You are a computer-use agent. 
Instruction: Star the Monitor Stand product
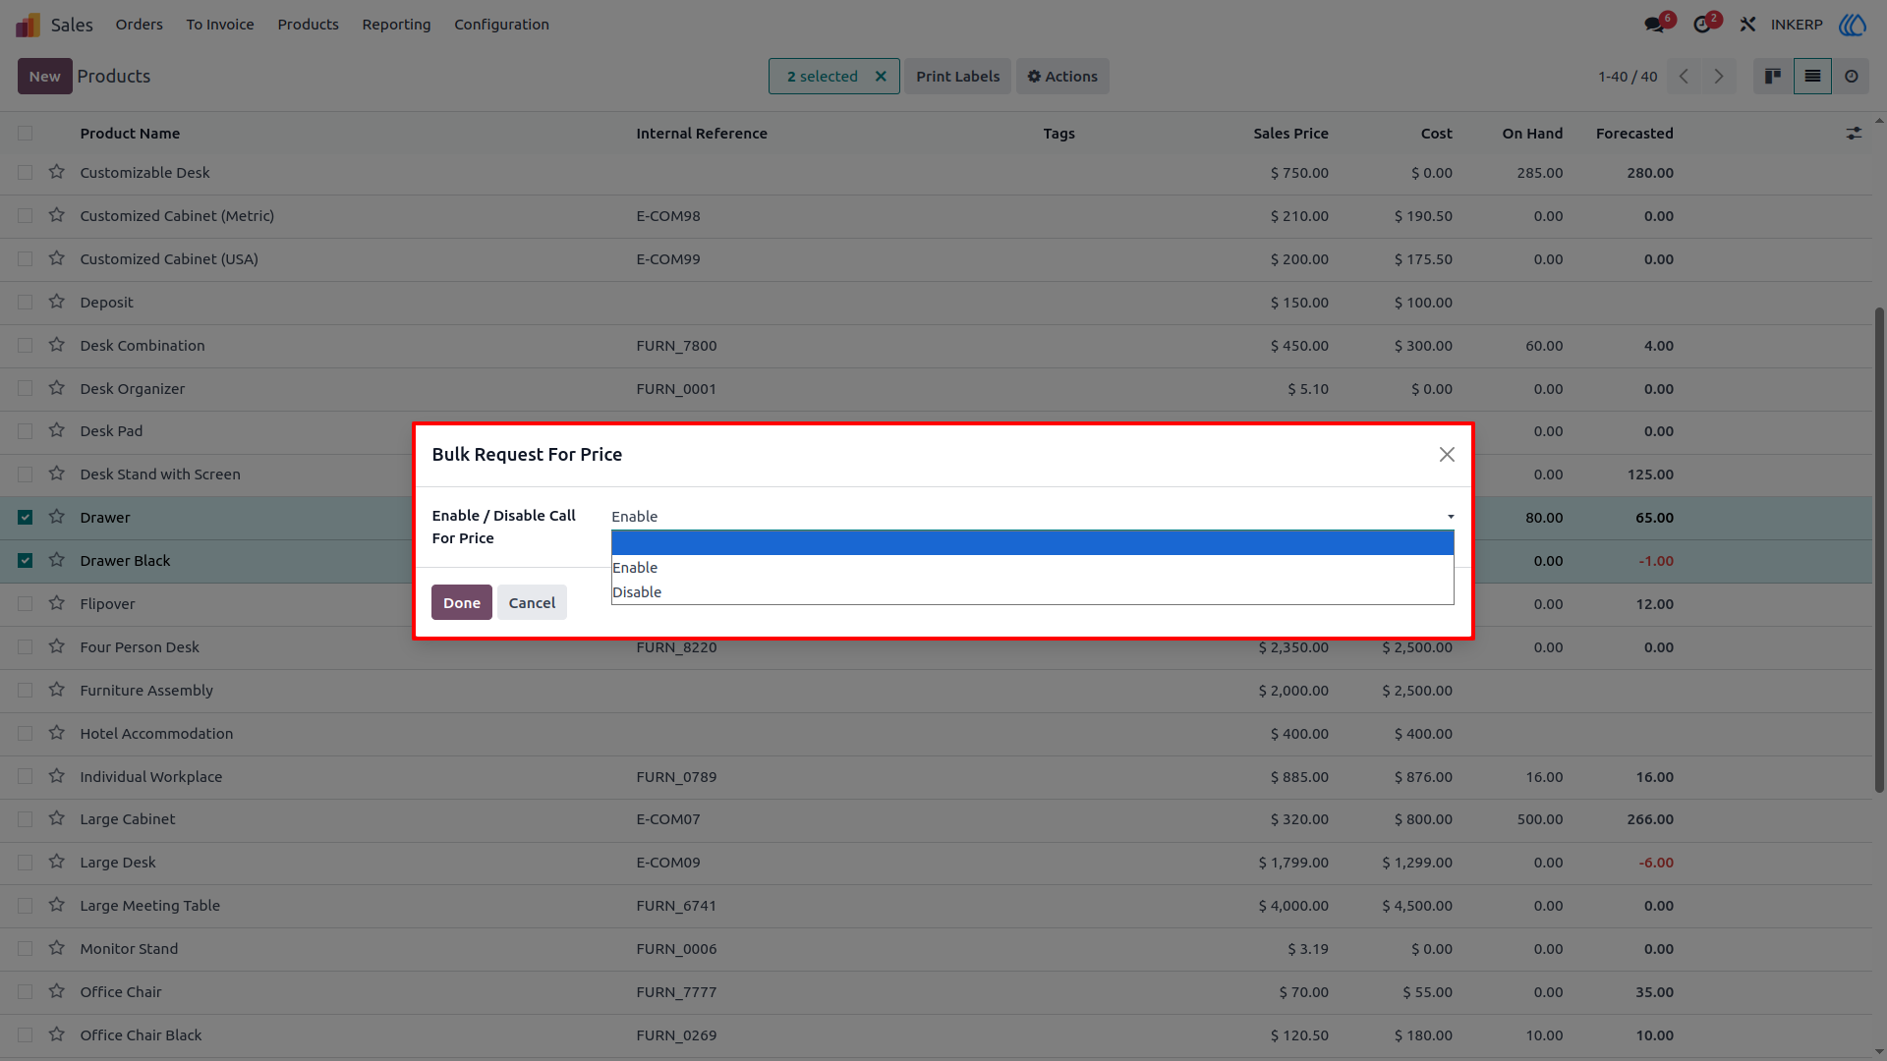tap(57, 948)
